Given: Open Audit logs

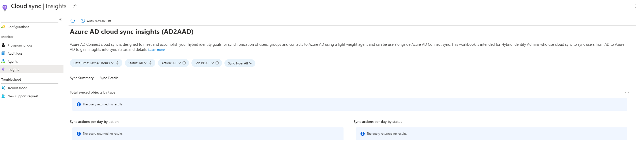Looking at the screenshot, I should (x=15, y=53).
